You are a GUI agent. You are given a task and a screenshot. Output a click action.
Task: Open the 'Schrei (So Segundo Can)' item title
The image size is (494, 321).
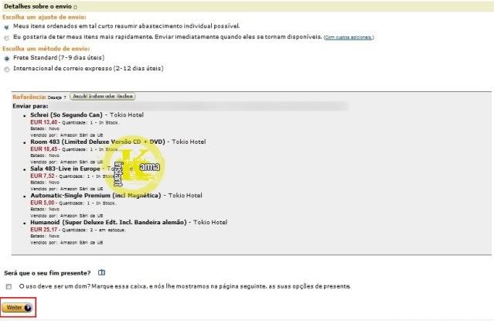coord(66,114)
